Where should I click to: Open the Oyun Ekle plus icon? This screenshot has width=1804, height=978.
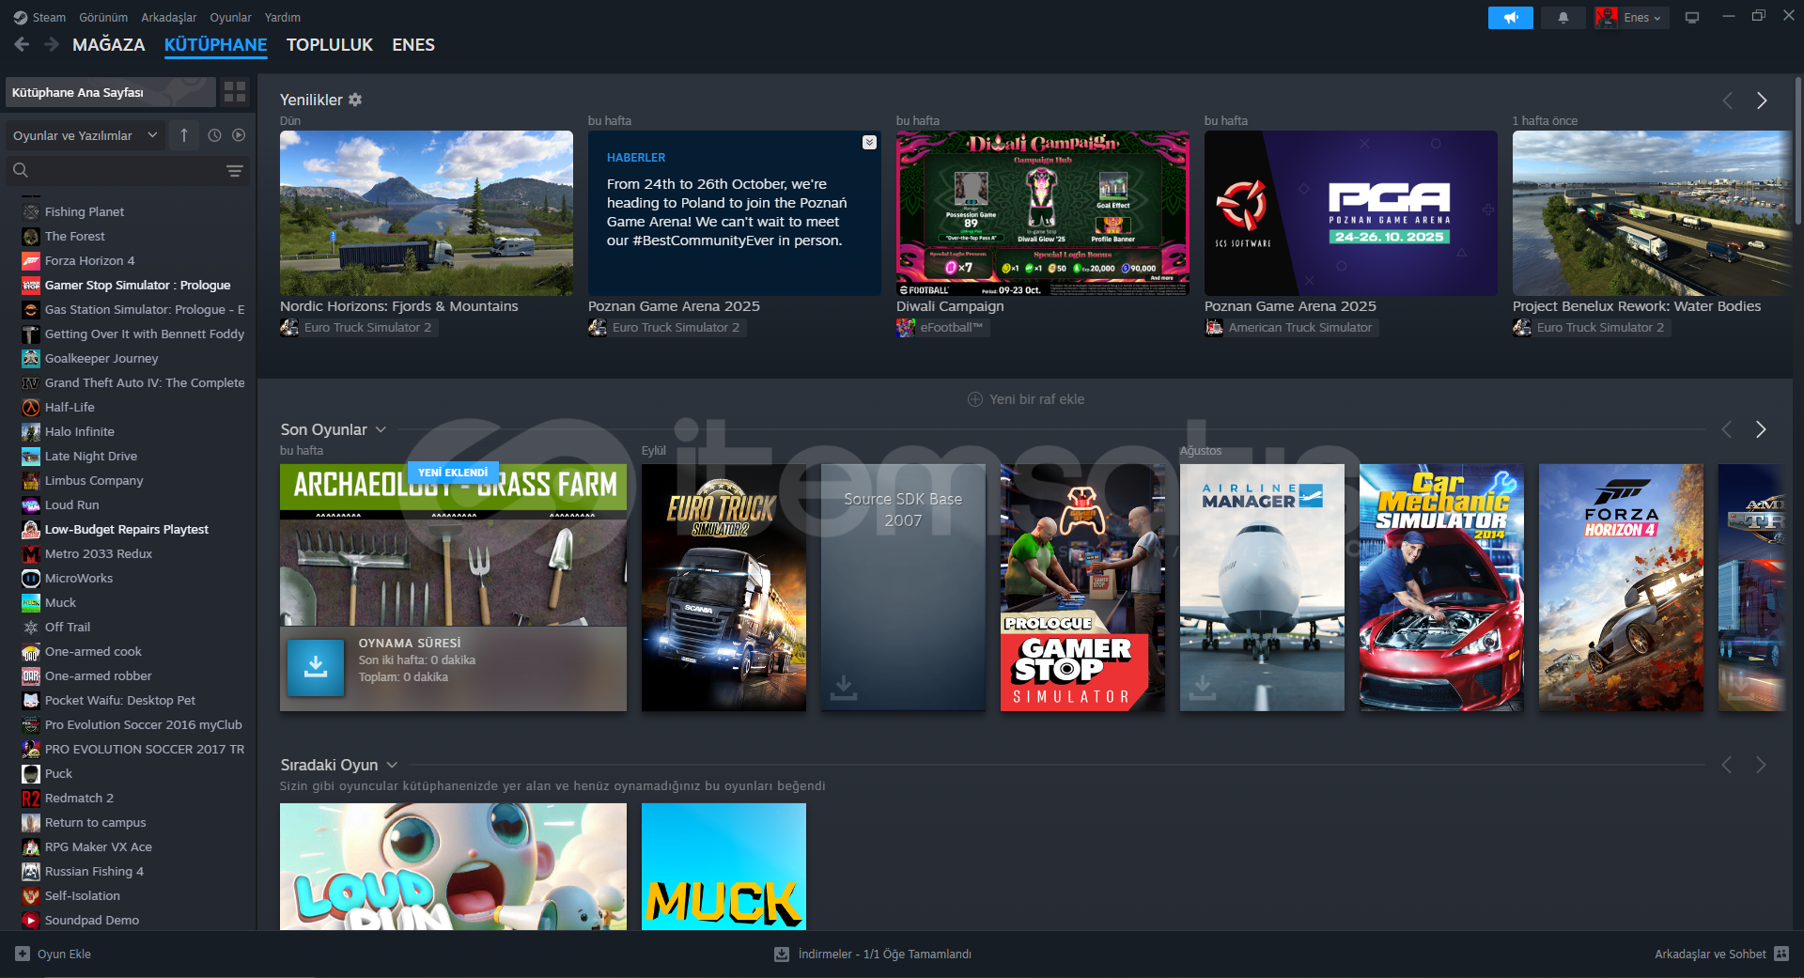(x=23, y=954)
